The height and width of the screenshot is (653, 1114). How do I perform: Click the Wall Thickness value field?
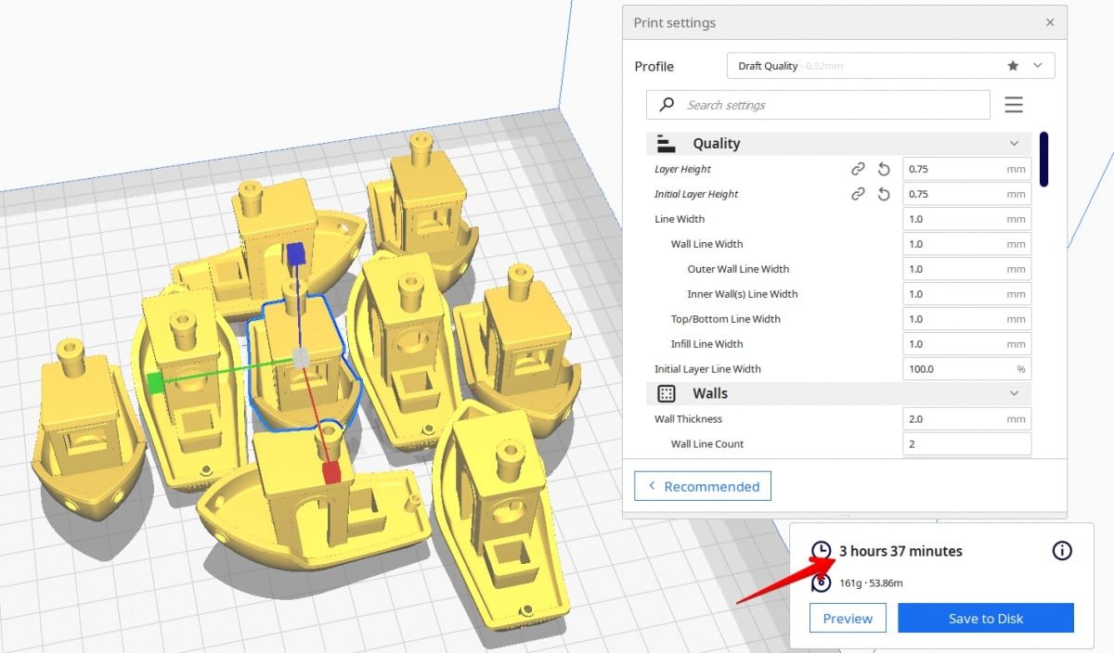[966, 419]
